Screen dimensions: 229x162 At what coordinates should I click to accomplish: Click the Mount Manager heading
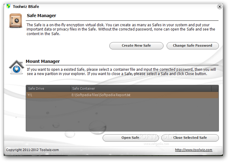[43, 61]
